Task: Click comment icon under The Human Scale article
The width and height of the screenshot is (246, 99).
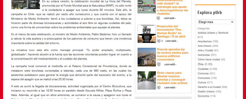Action: [x=159, y=41]
